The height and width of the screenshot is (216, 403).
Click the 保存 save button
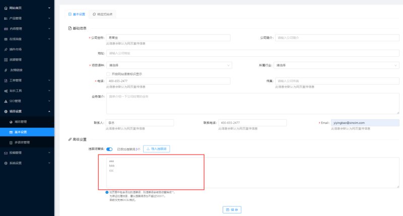click(230, 209)
